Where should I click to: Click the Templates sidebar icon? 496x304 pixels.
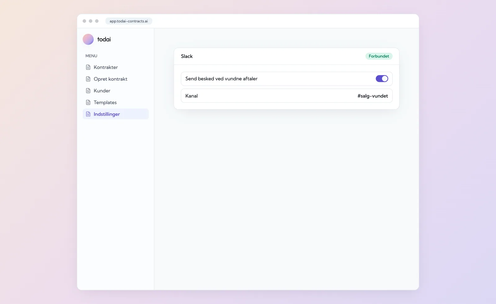click(x=88, y=102)
